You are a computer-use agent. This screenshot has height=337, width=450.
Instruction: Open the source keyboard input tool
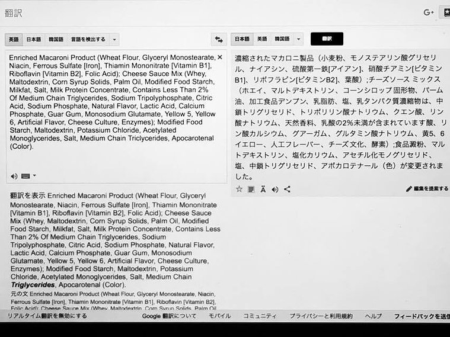[x=25, y=176]
